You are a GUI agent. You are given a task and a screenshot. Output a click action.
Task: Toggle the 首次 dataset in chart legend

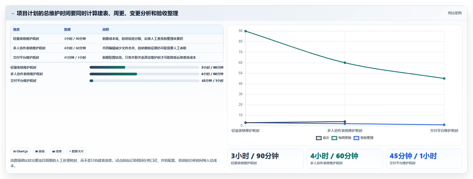point(322,138)
